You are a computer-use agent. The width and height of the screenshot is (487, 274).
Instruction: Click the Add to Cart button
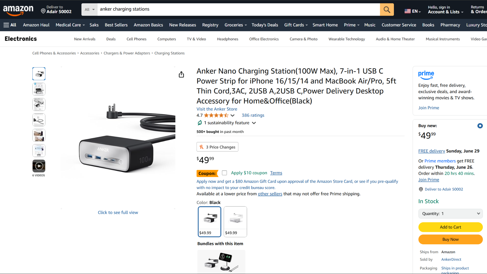450,227
